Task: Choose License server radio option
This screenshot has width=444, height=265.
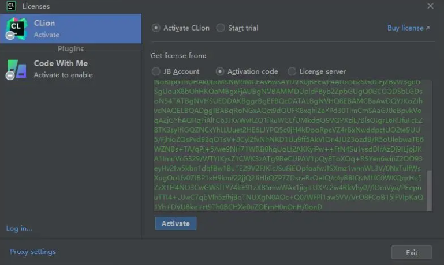Action: point(292,71)
